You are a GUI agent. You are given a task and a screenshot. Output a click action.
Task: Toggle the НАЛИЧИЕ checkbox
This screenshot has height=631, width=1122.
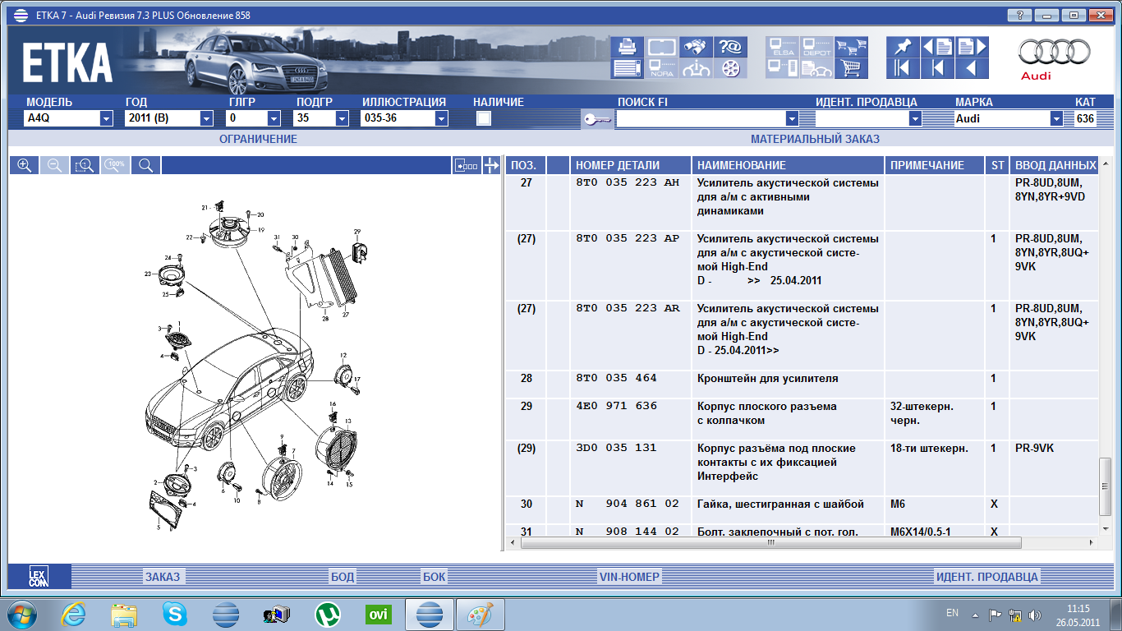(484, 118)
